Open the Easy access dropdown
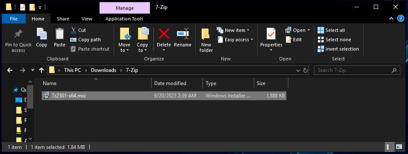The width and height of the screenshot is (408, 154). (235, 40)
